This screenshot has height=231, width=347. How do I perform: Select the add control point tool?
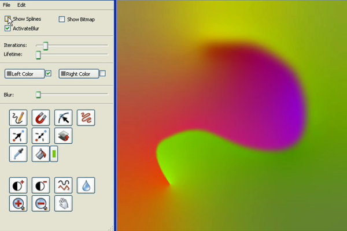point(18,136)
